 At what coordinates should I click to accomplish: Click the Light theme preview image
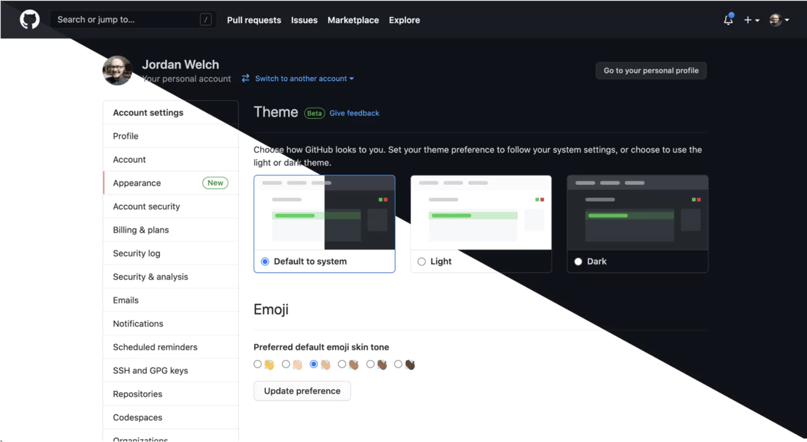pos(481,212)
